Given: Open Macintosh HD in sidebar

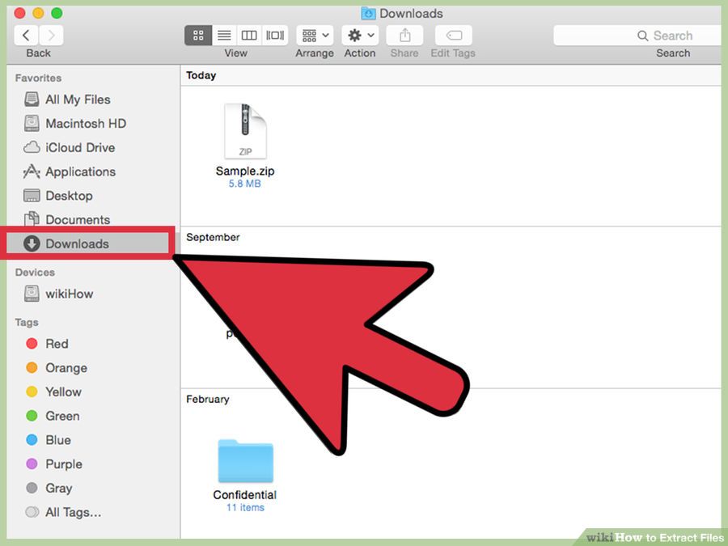Looking at the screenshot, I should click(86, 124).
